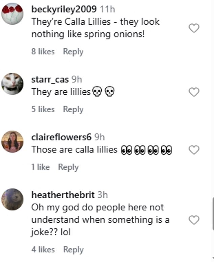Image resolution: width=214 pixels, height=262 pixels.
Task: Go to claireflowers6's username link
Action: pos(61,137)
